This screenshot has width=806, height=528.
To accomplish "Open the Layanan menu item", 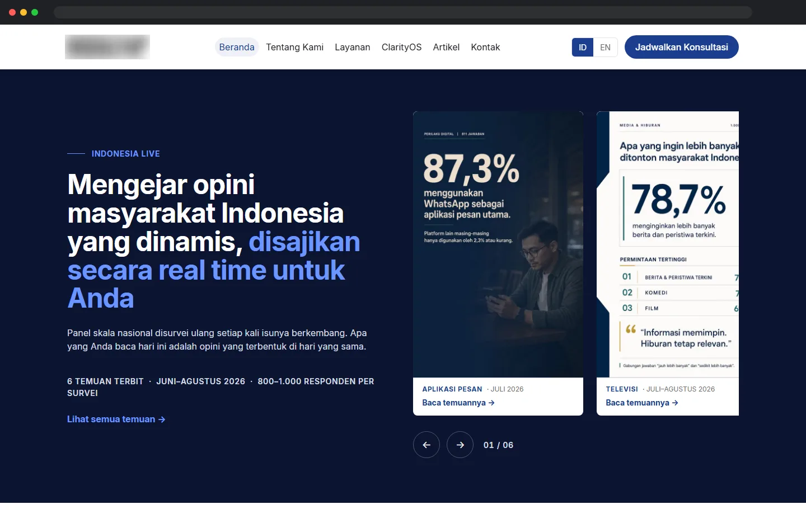I will coord(353,47).
